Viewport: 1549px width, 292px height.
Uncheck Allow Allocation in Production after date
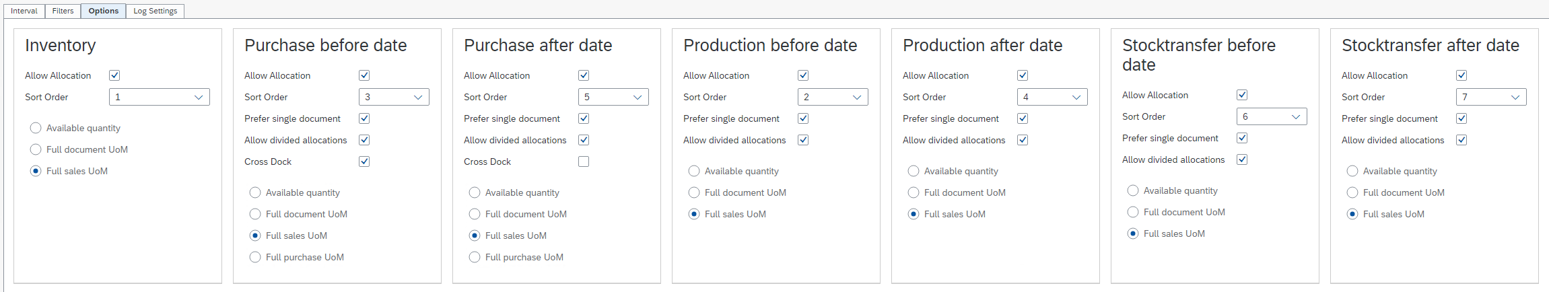pyautogui.click(x=1023, y=75)
